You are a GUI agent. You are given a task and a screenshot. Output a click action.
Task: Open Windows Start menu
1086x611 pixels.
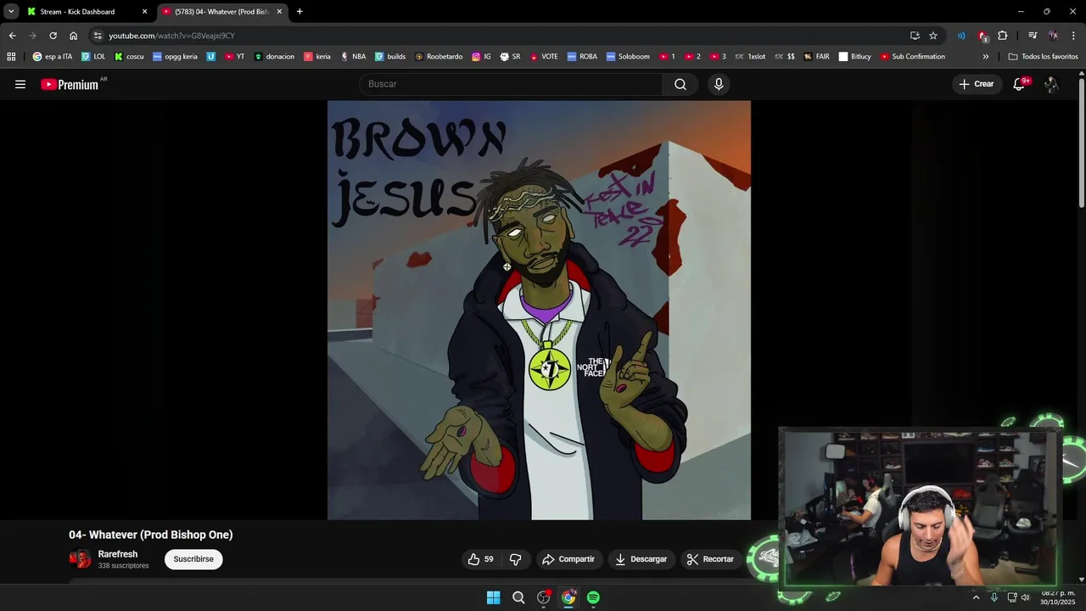[493, 597]
